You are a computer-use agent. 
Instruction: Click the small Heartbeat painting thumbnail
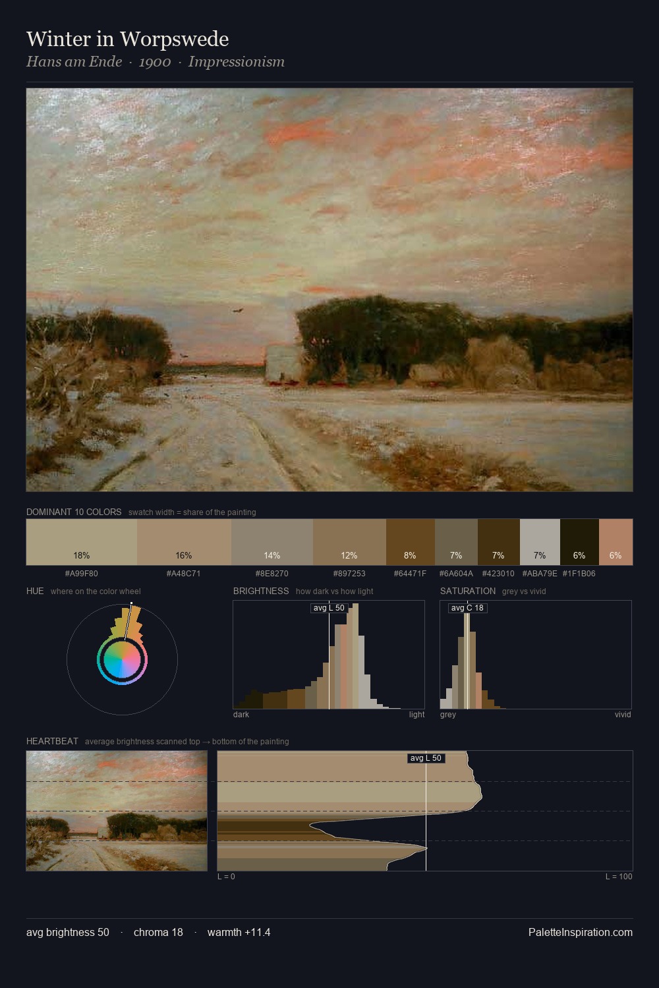[117, 811]
